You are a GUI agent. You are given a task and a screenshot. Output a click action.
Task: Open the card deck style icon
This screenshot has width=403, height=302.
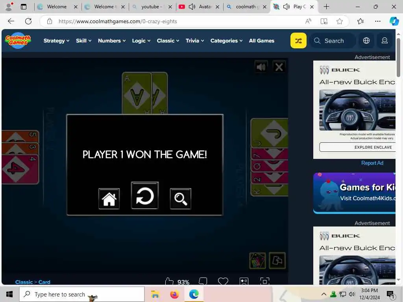tap(257, 261)
